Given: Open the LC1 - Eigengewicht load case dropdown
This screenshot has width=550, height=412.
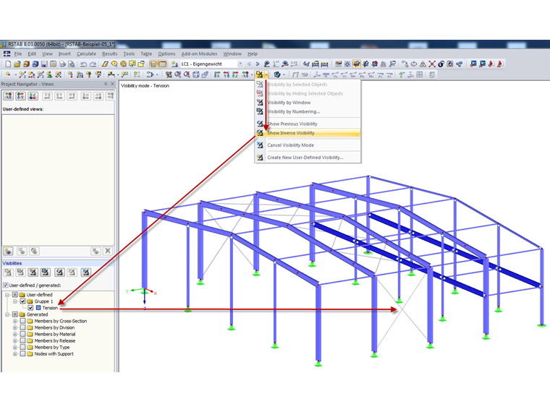Looking at the screenshot, I should point(240,64).
